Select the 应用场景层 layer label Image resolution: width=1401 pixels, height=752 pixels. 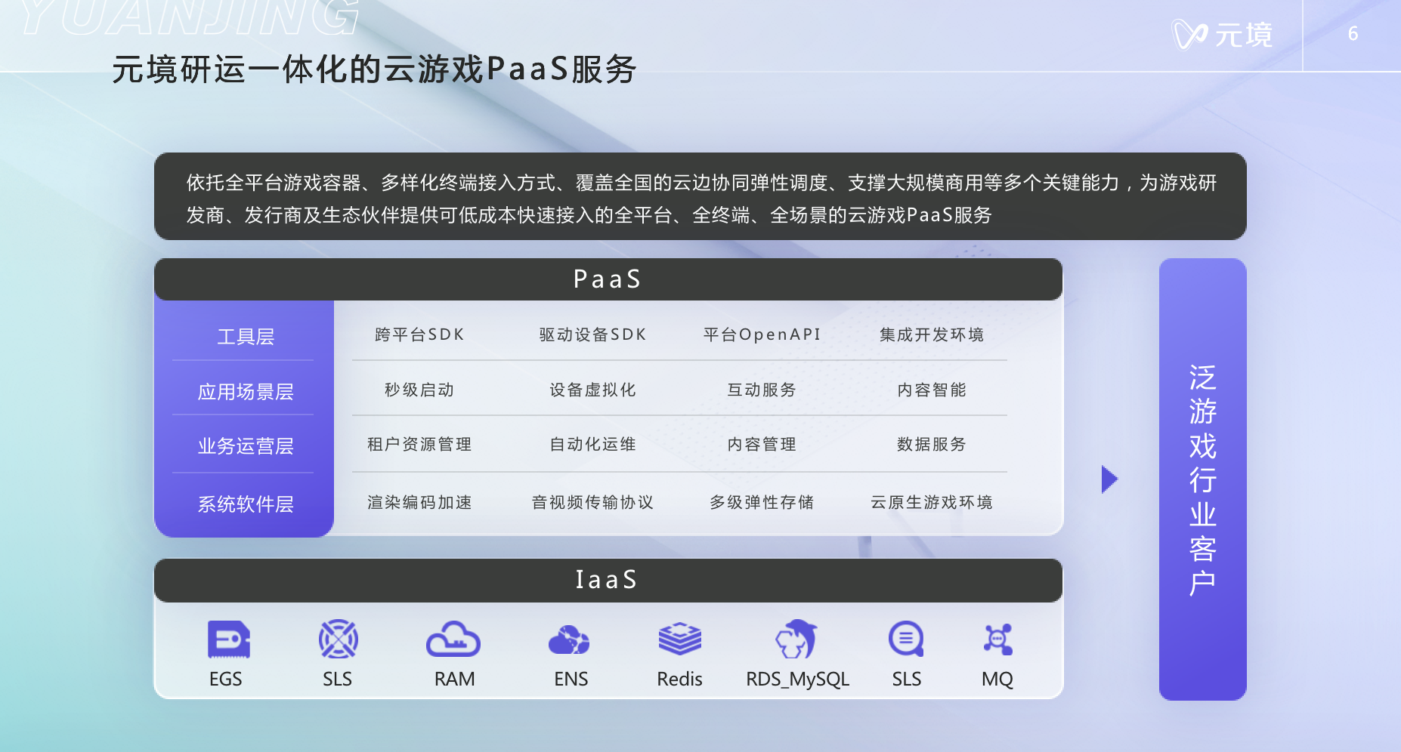[246, 392]
